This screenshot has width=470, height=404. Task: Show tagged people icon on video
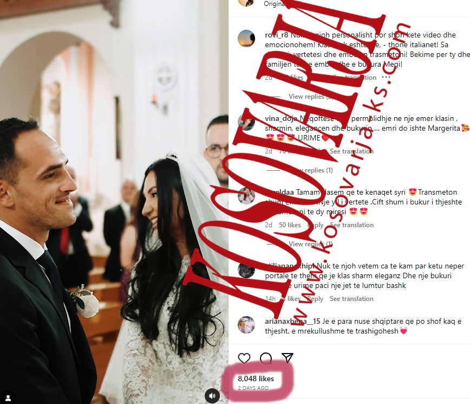8,398
